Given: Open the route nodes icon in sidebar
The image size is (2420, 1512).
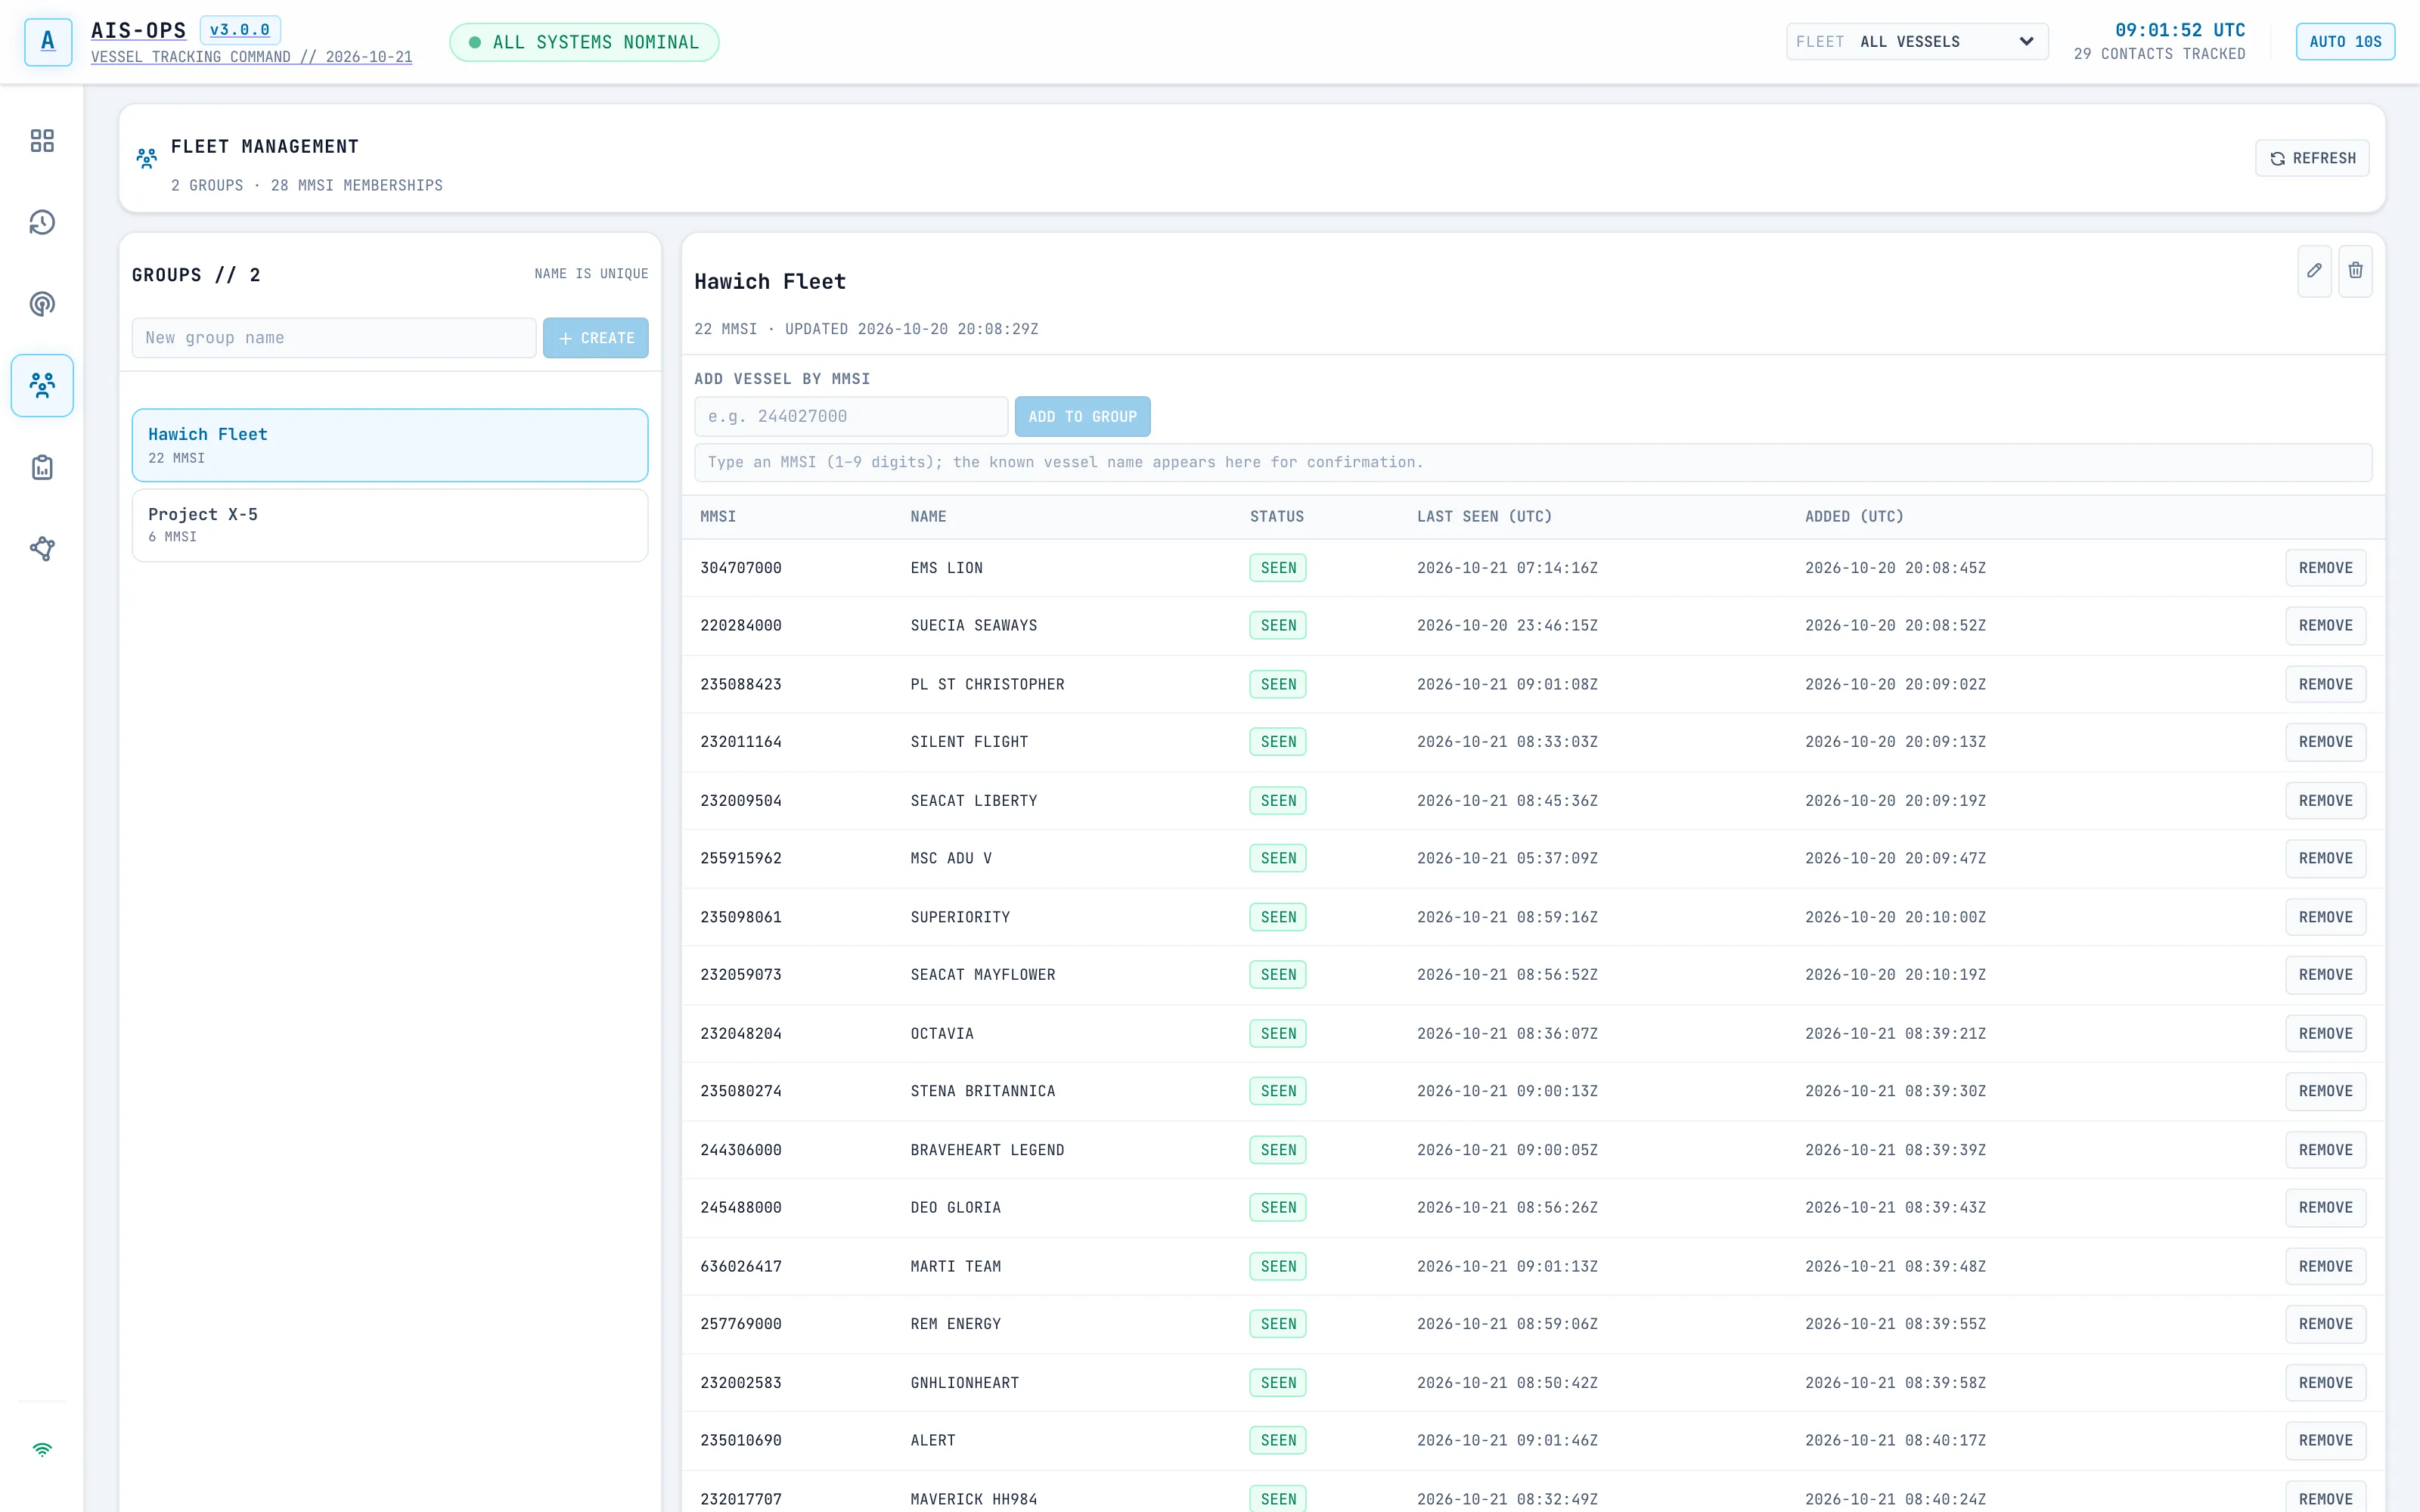Looking at the screenshot, I should (x=42, y=548).
